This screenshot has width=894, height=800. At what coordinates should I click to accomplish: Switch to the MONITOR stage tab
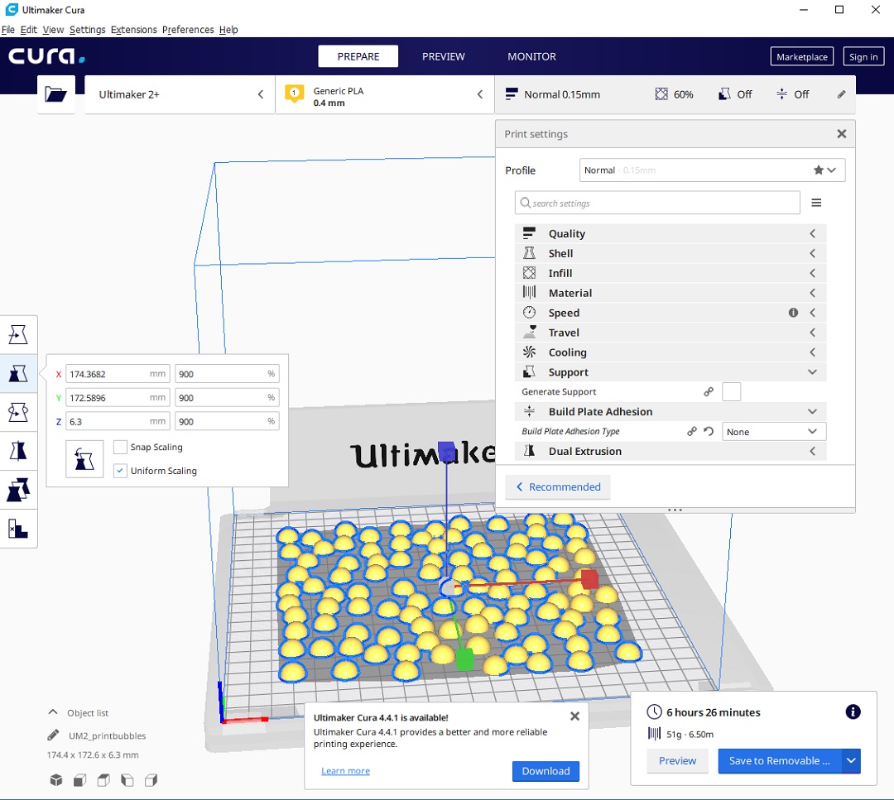[x=532, y=56]
